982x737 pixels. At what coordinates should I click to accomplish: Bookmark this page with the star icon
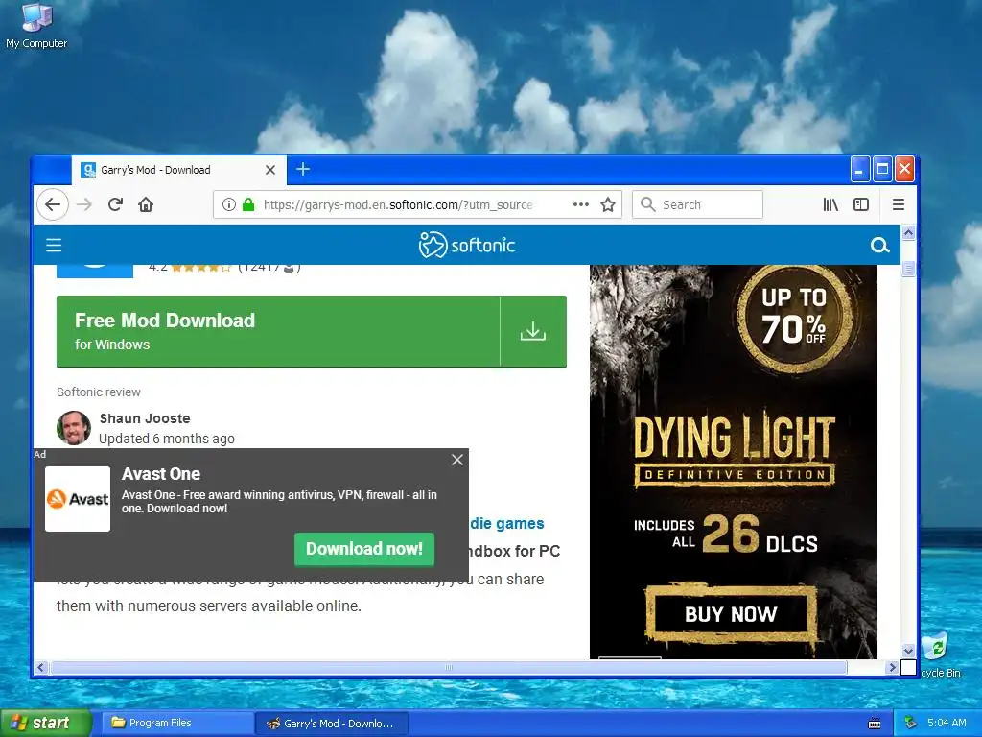point(607,204)
